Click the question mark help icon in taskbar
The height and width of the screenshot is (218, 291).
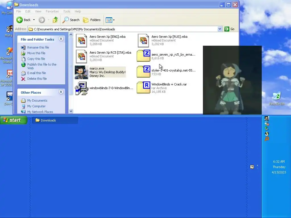pyautogui.click(x=252, y=167)
